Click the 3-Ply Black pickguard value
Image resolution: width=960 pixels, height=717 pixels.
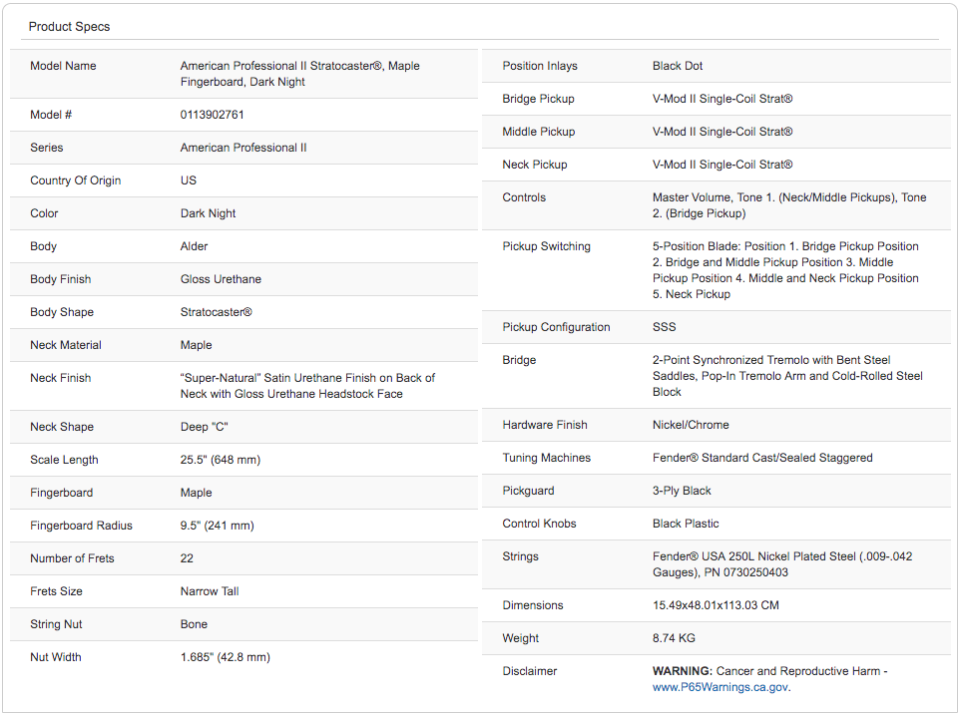[682, 491]
